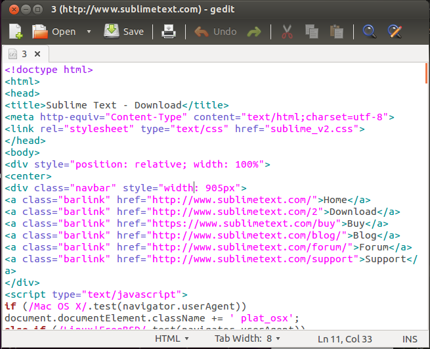
Task: Click the <!doctype html> line
Action: point(49,70)
